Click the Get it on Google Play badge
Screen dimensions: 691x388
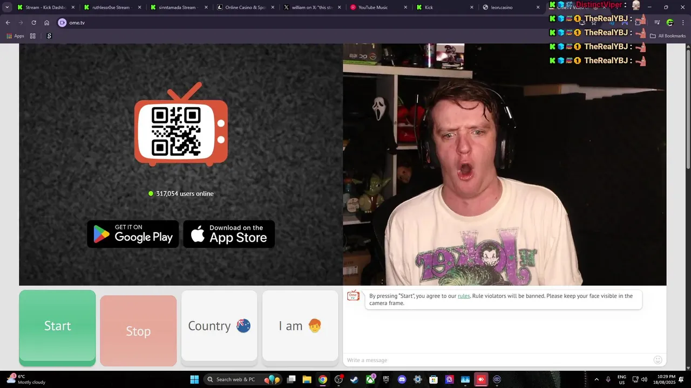coord(133,234)
